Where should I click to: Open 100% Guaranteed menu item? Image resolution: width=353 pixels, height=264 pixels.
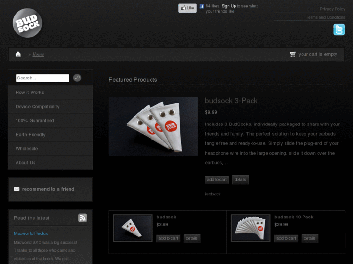pyautogui.click(x=50, y=121)
